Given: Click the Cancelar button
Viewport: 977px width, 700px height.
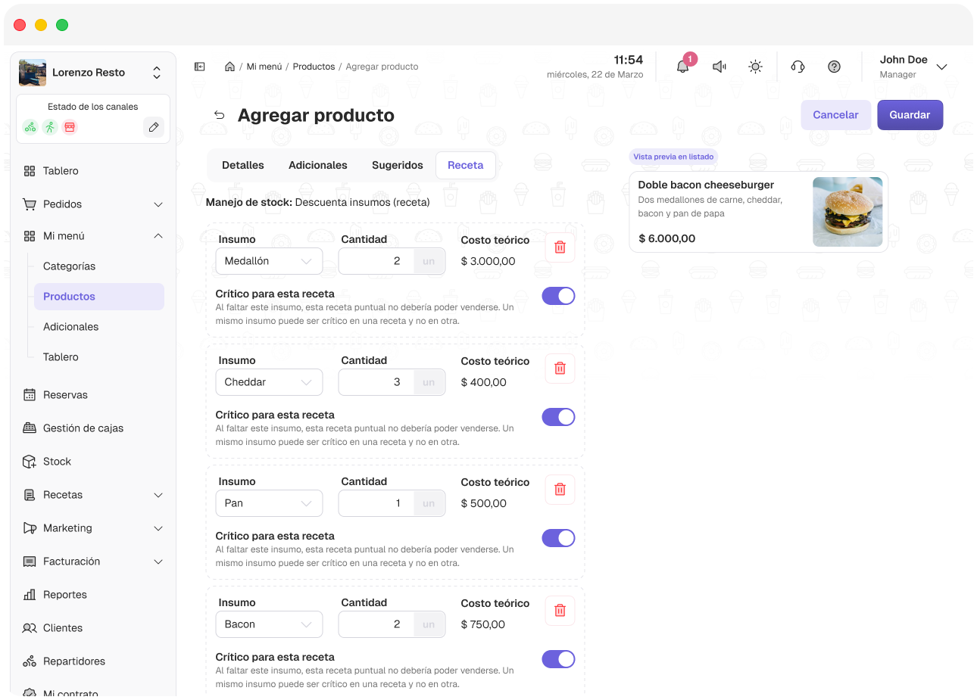Looking at the screenshot, I should click(836, 115).
